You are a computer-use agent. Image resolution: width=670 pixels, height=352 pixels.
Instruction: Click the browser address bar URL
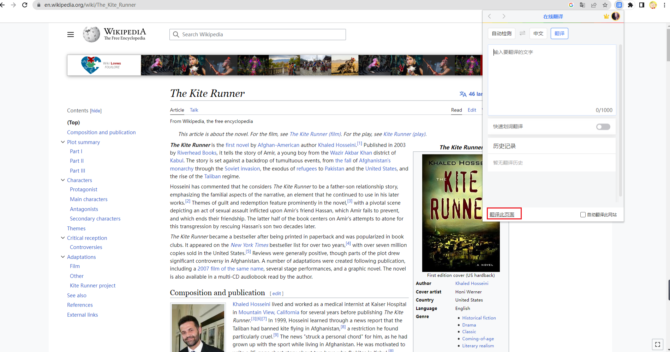(x=90, y=5)
